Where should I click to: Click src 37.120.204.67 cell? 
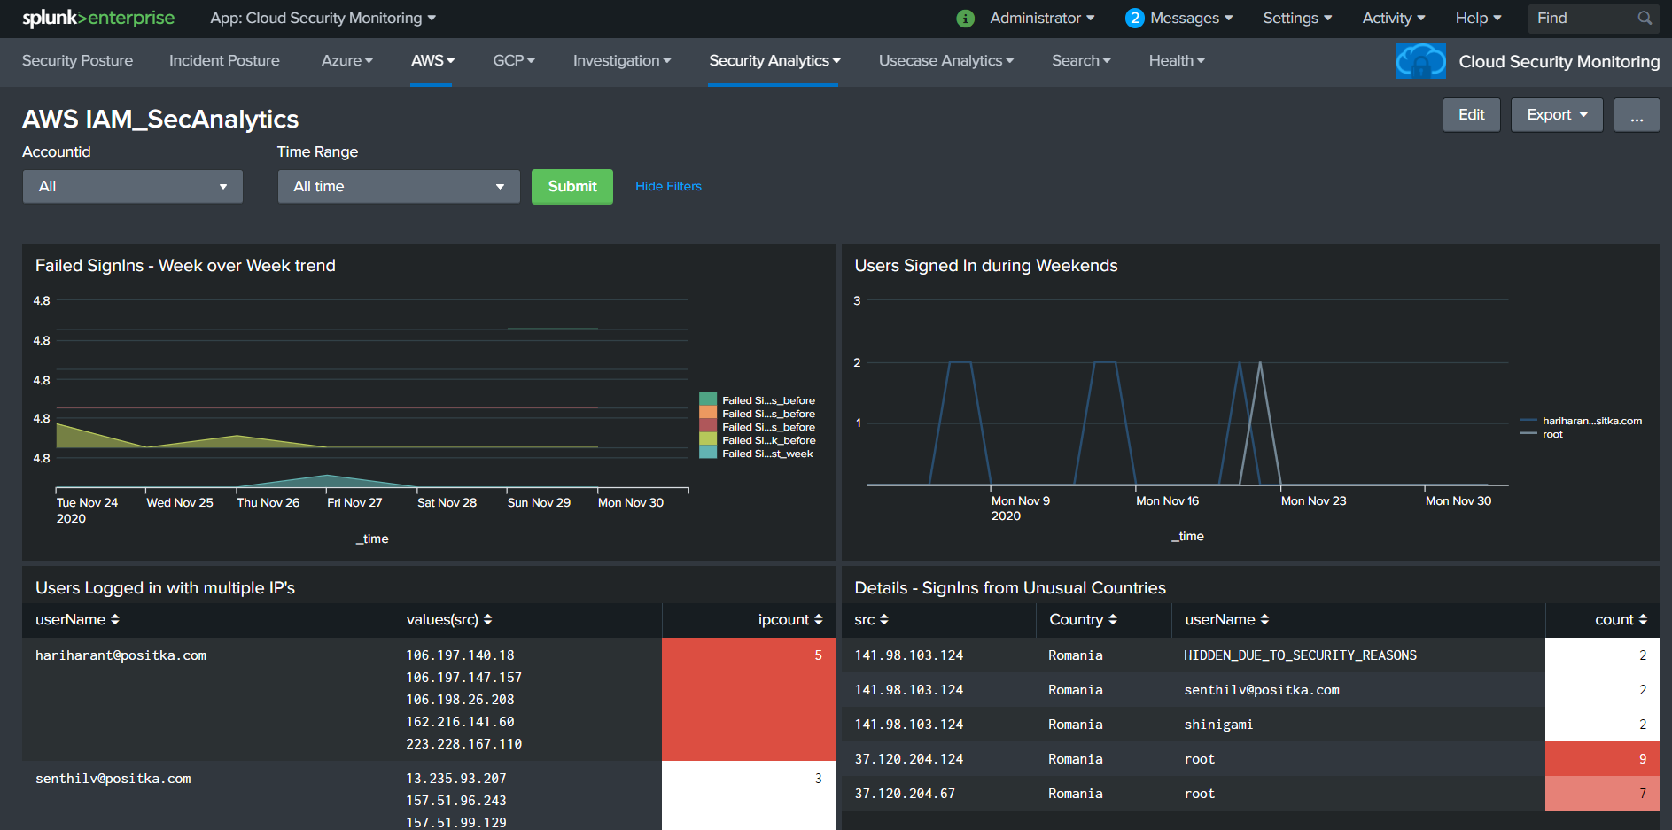click(905, 794)
